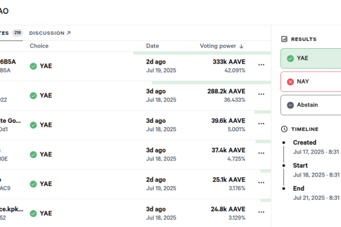Screen dimensions: 341x227
Task: Click the Timeline clock icon
Action: (x=284, y=129)
